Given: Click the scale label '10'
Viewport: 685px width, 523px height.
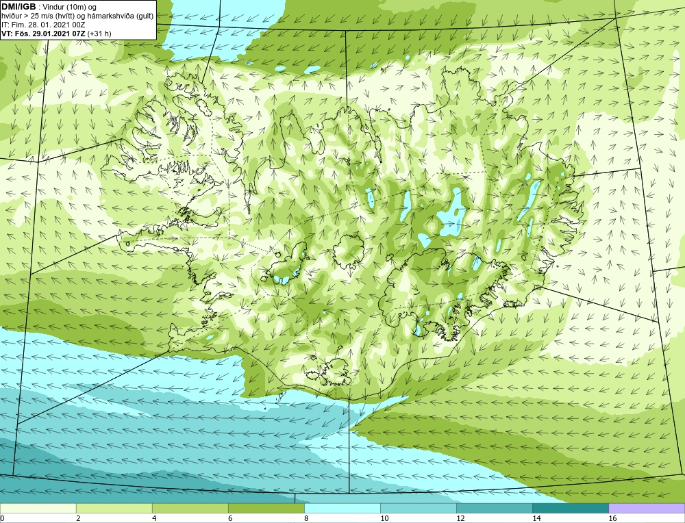Looking at the screenshot, I should coord(384,518).
